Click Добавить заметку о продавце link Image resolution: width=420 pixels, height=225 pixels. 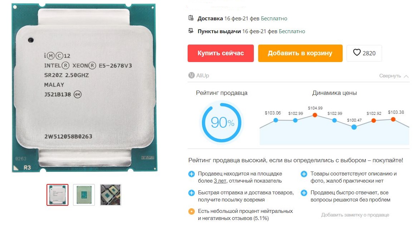355,215
